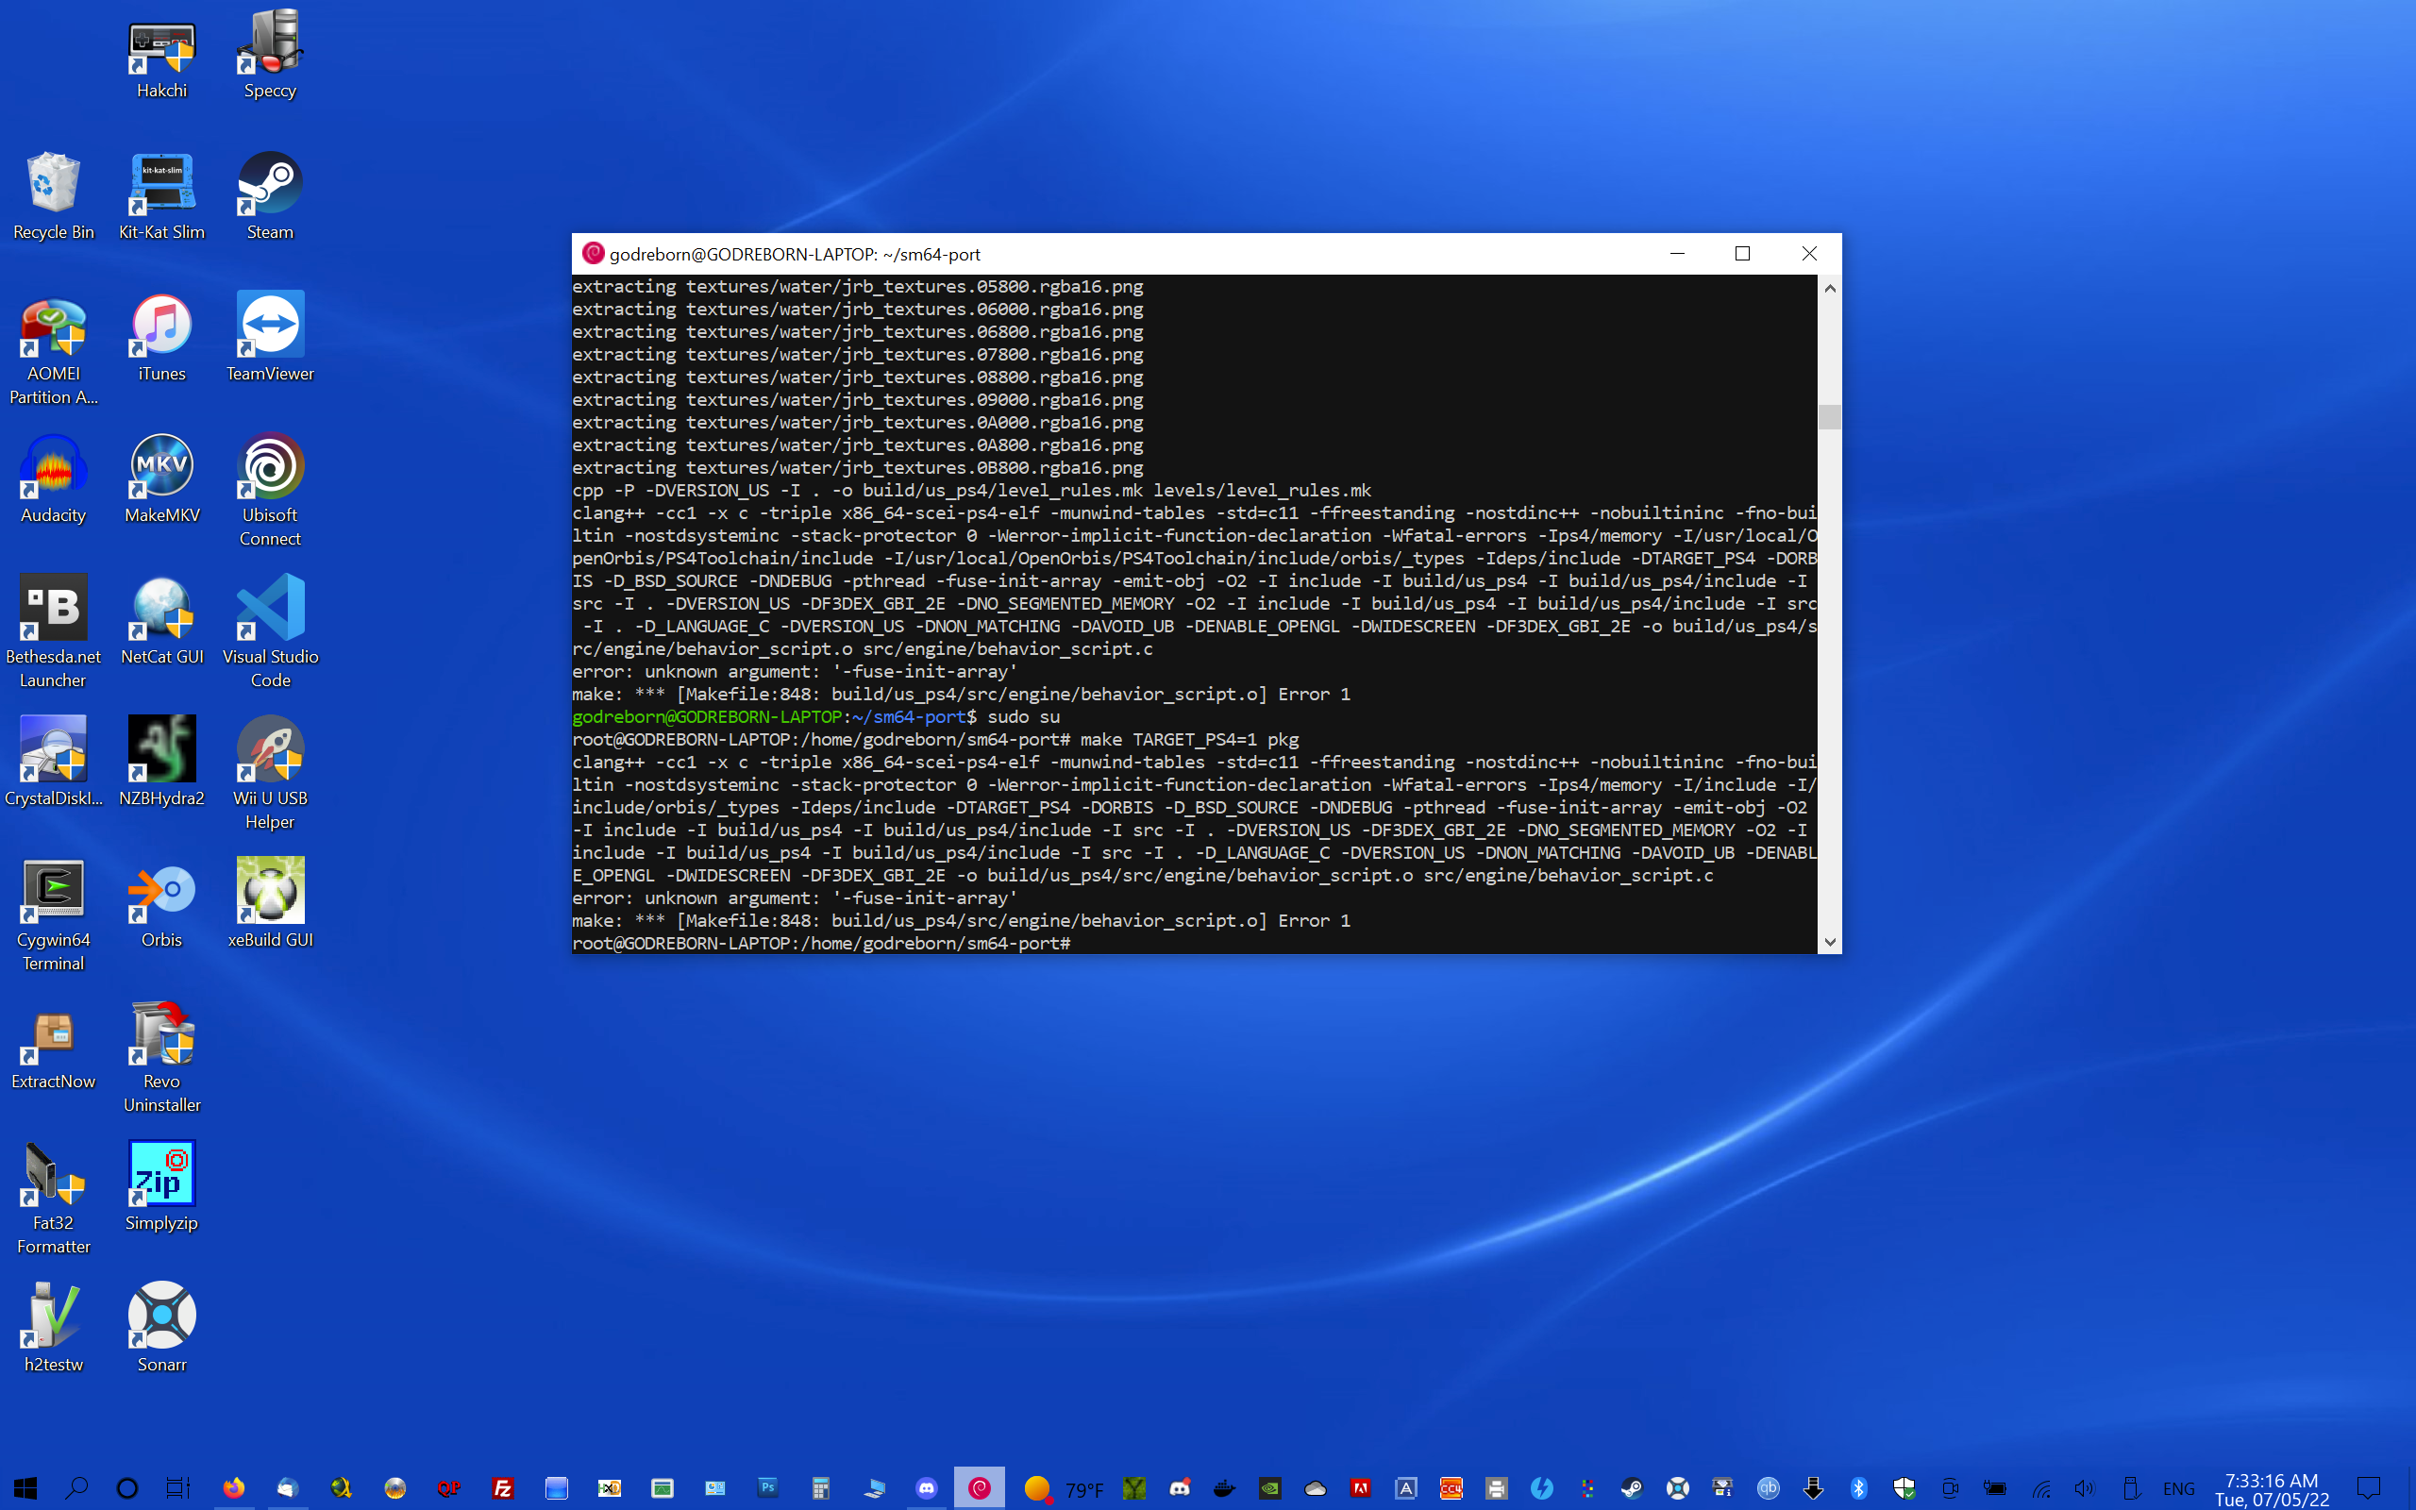The height and width of the screenshot is (1510, 2416).
Task: Open Task View from the taskbar
Action: (177, 1488)
